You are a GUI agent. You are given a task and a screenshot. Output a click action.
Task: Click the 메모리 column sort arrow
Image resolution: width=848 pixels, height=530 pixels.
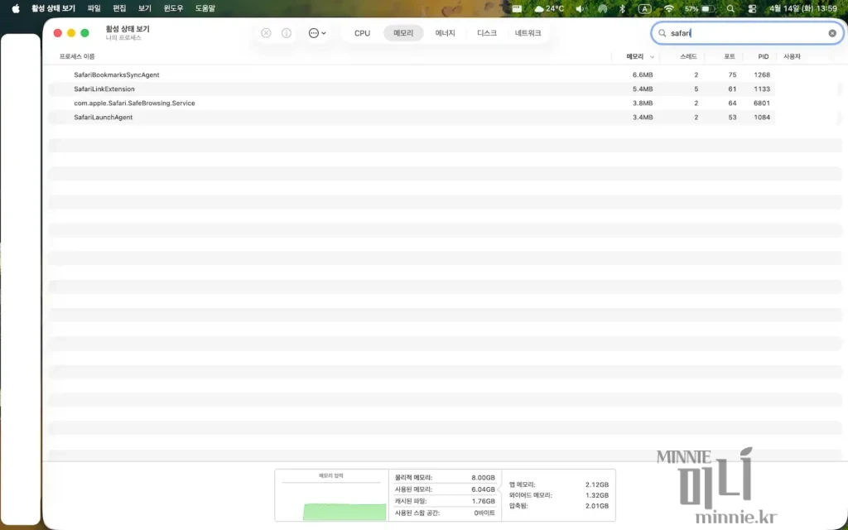(x=653, y=56)
